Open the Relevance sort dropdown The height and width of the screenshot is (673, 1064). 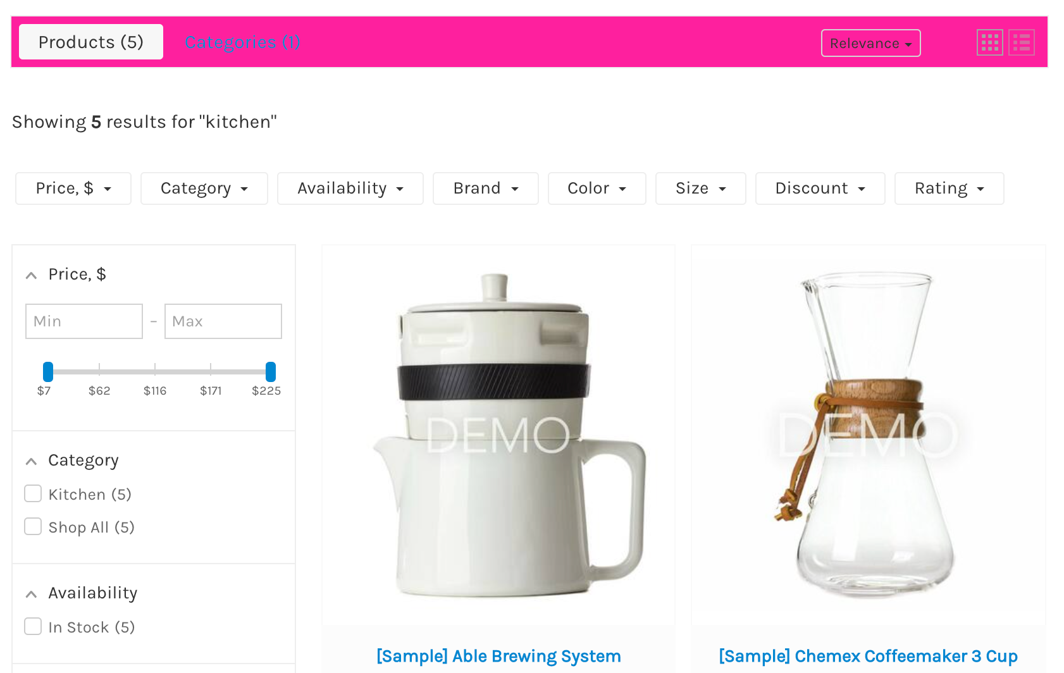tap(870, 43)
